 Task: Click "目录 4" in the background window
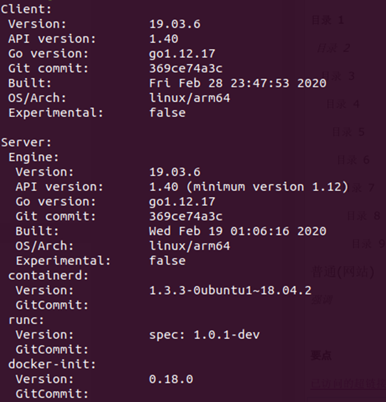(343, 104)
